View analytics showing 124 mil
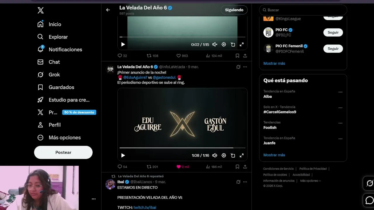Screen dimensions: 374x210 tap(214, 55)
